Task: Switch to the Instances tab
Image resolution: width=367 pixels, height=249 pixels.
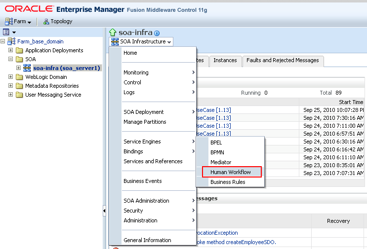Action: coord(225,61)
